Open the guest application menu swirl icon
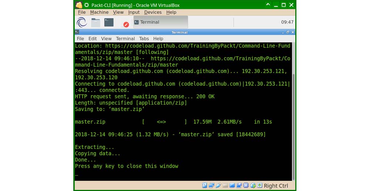 click(82, 23)
